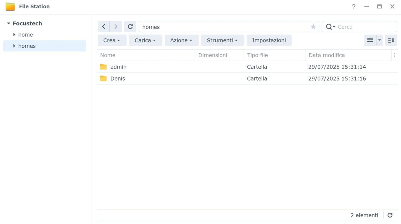The image size is (401, 224).
Task: Refresh the folder with the toolbar reload icon
Action: coord(130,27)
